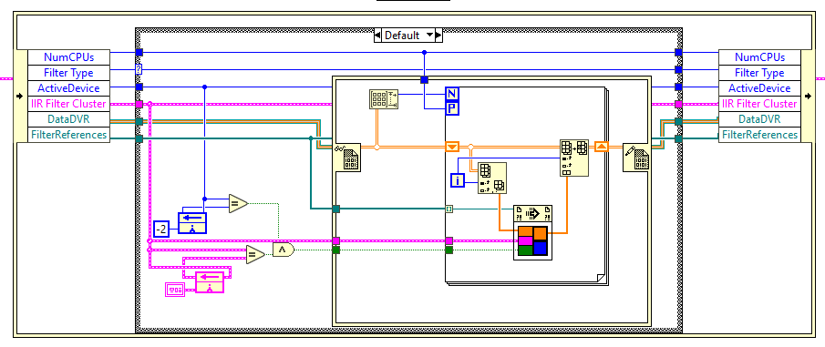
Task: Select the left orange shift register
Action: [452, 147]
